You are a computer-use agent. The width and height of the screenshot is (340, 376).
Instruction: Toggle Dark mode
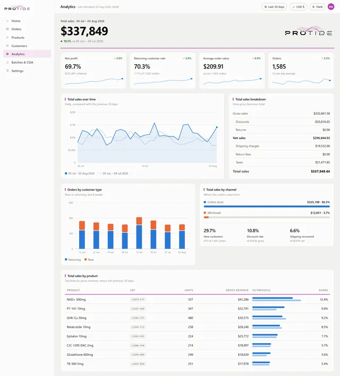[x=317, y=7]
